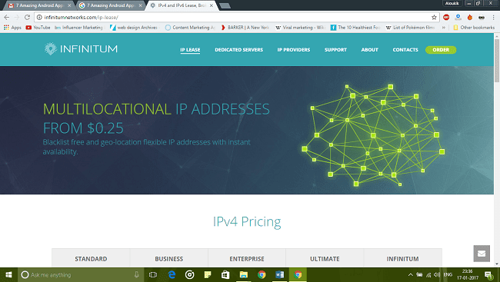Reload the current page

click(27, 17)
